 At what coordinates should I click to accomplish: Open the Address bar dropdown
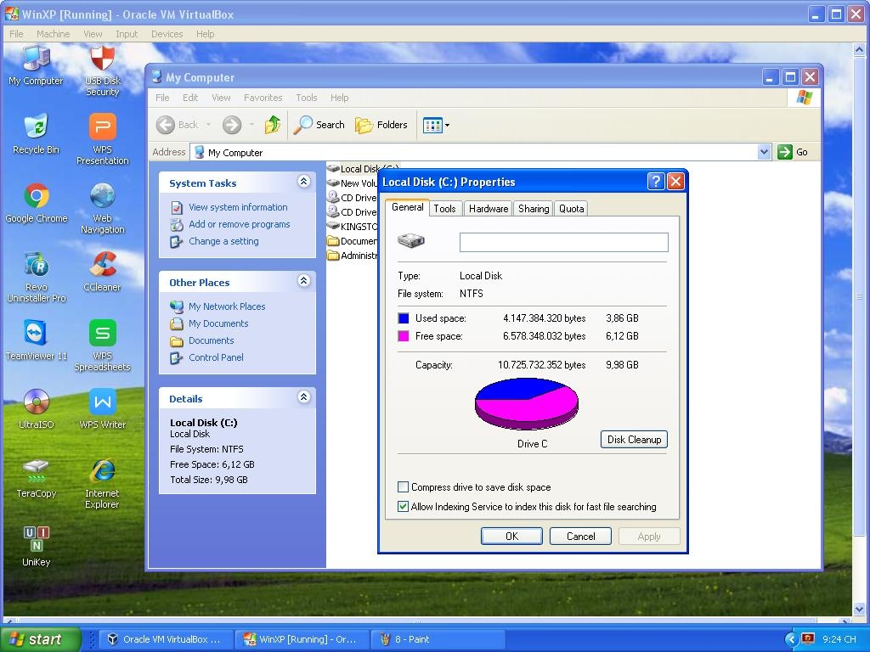(x=763, y=152)
